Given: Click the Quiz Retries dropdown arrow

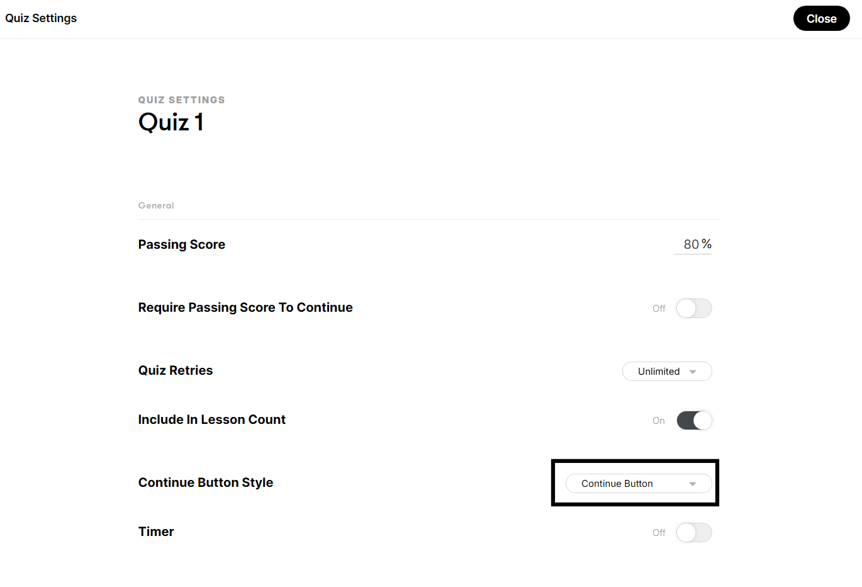Looking at the screenshot, I should coord(693,372).
